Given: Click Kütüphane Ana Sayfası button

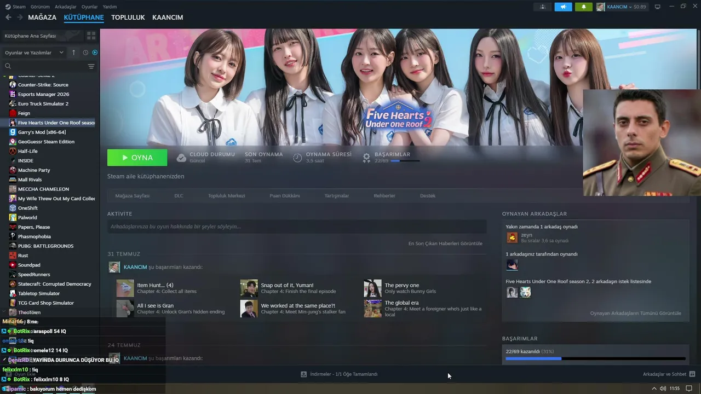Looking at the screenshot, I should [x=42, y=36].
